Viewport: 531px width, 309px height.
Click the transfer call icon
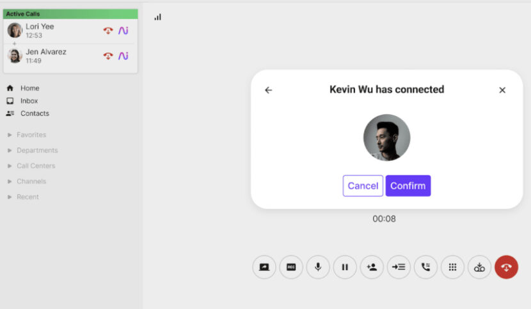pyautogui.click(x=399, y=267)
